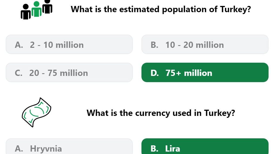Click the currency used in Turkey question text
Screen dimensions: 271x154
click(161, 113)
